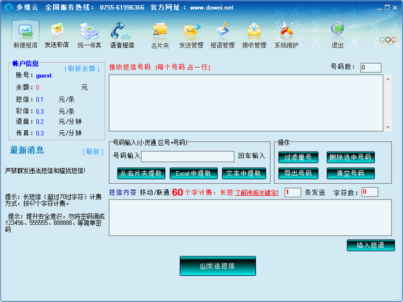Open the 新建短信 (New SMS) toolbar icon
Viewport: 403px width, 302px height.
(25, 34)
